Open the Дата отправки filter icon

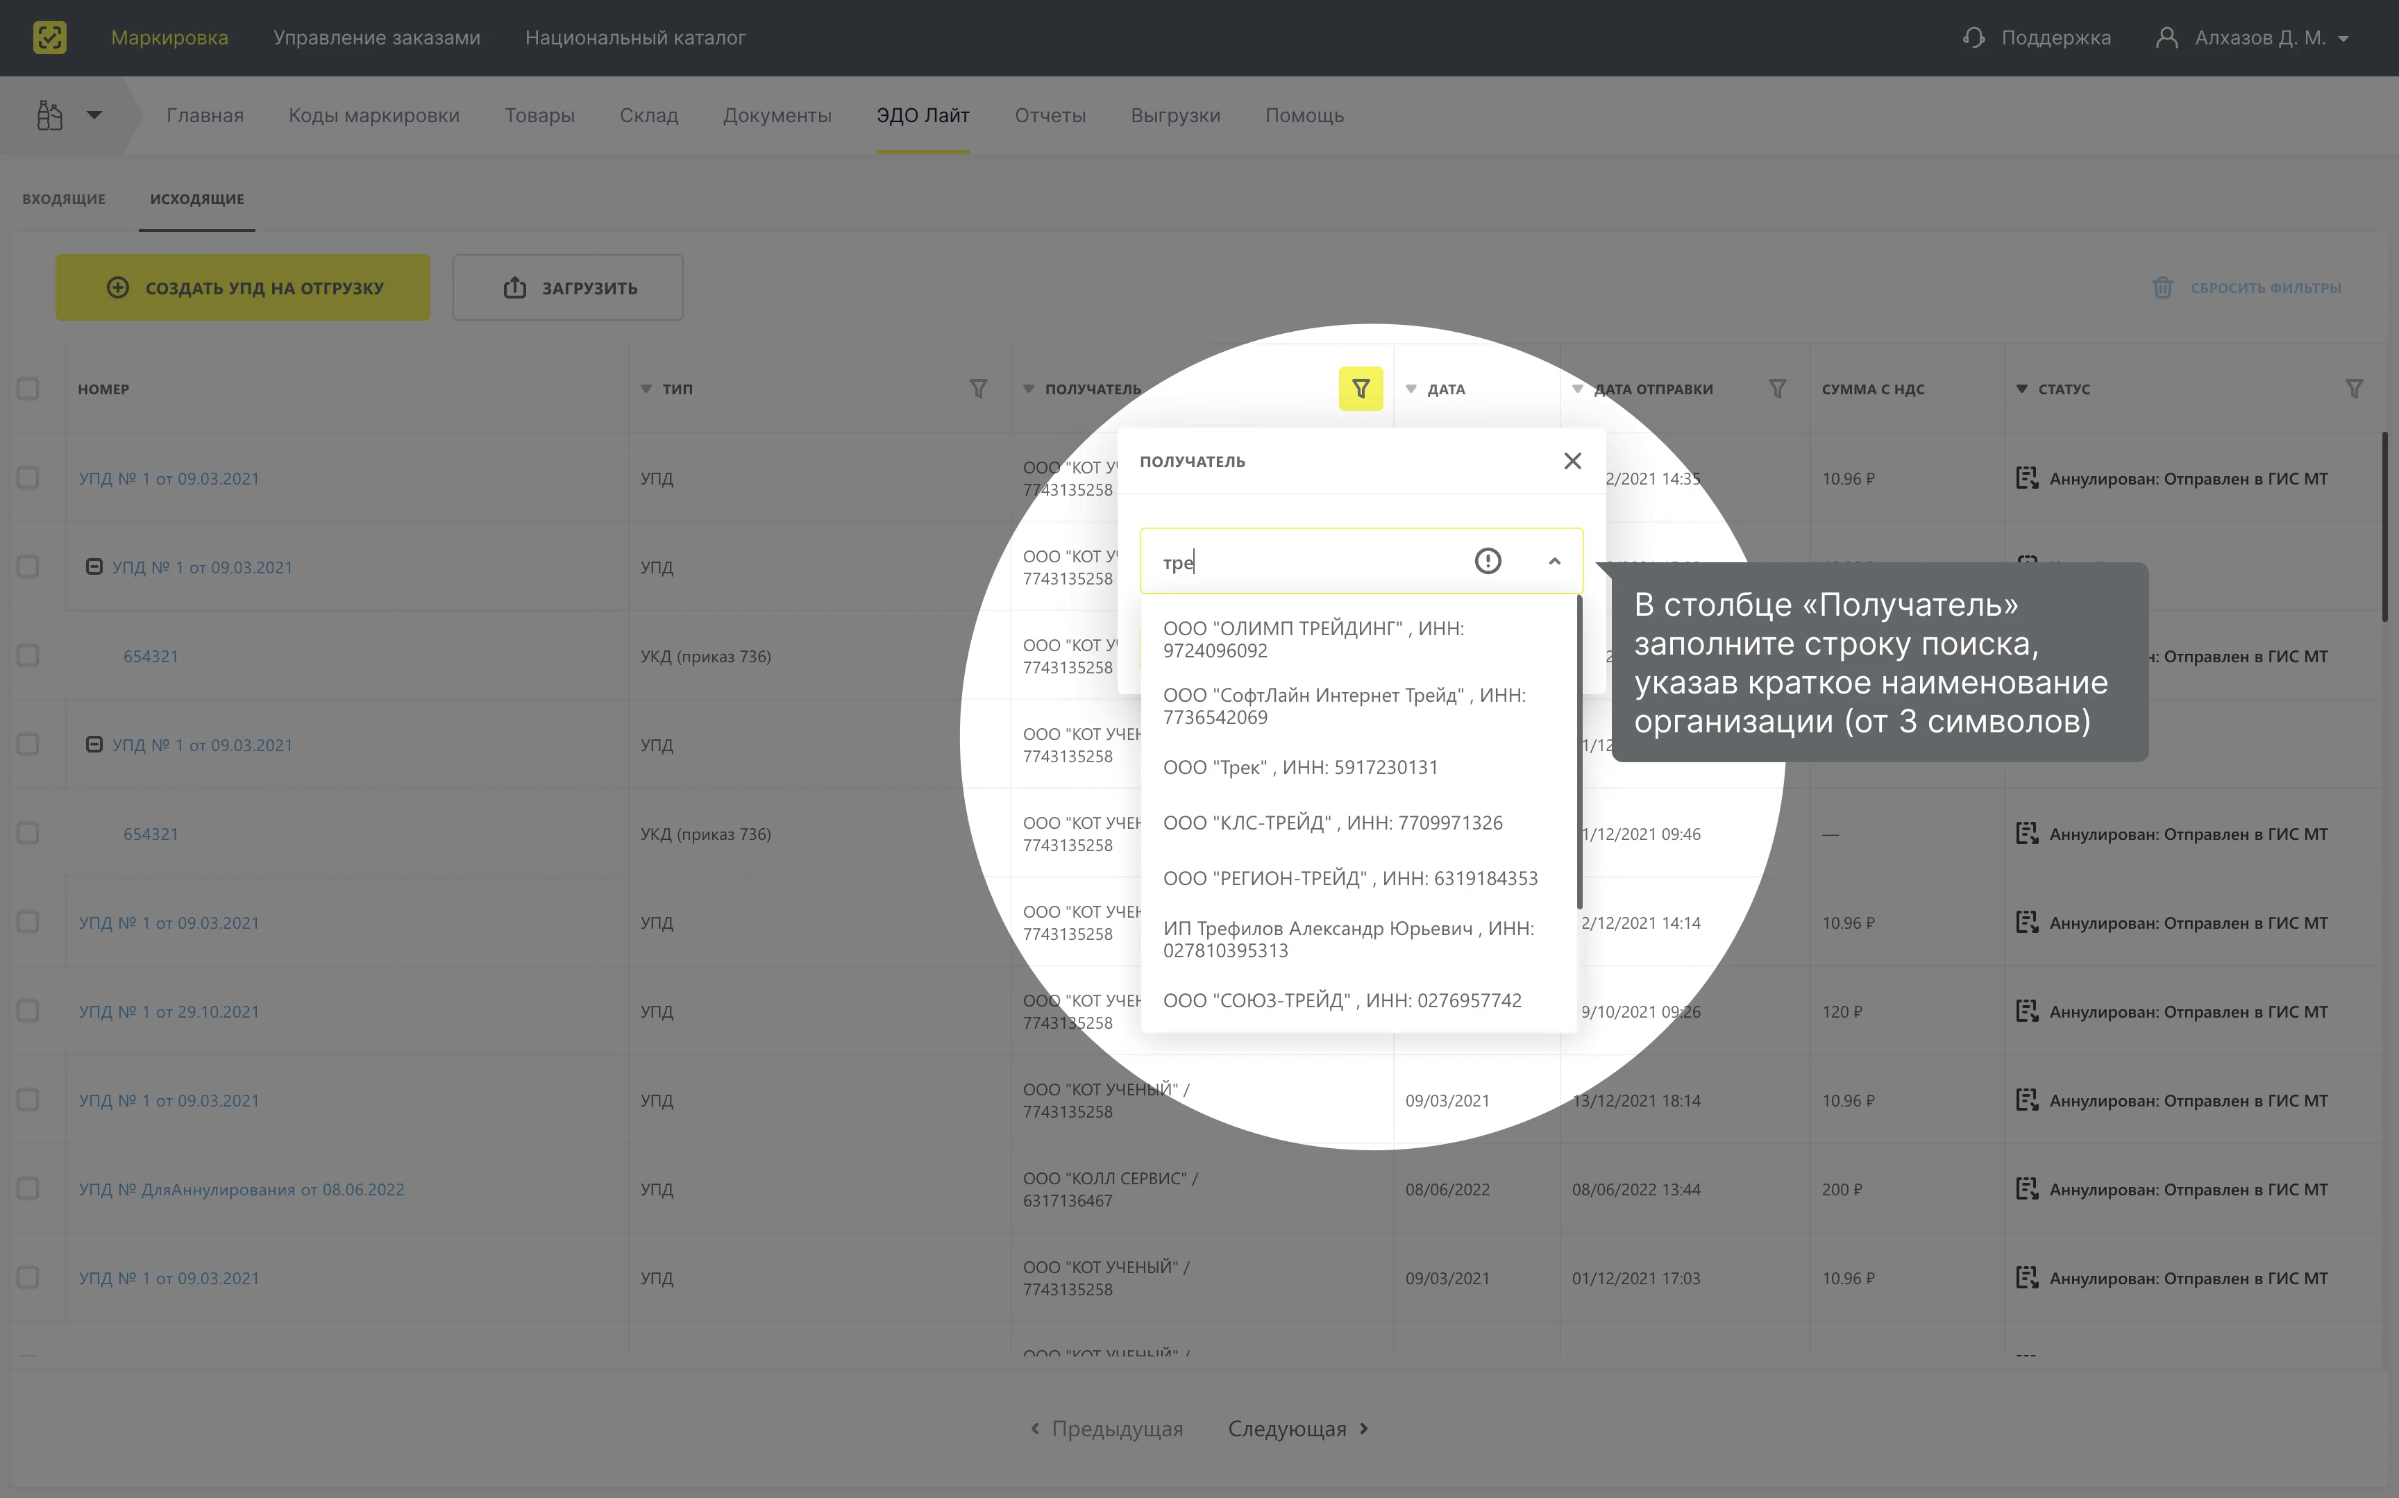coord(1777,388)
